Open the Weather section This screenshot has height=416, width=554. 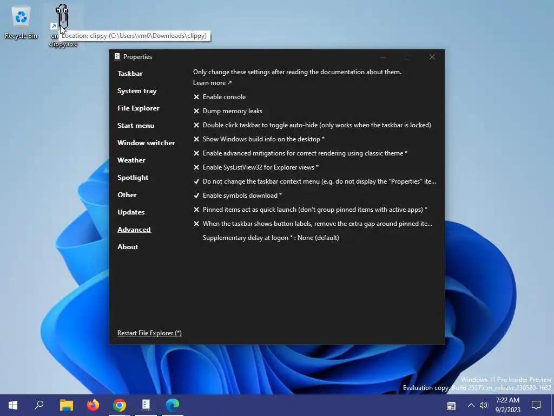pyautogui.click(x=131, y=160)
